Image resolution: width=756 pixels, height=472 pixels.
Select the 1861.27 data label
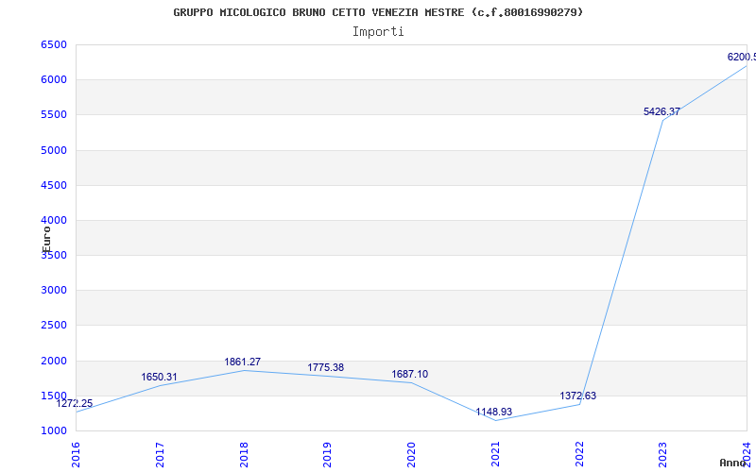[x=243, y=362]
